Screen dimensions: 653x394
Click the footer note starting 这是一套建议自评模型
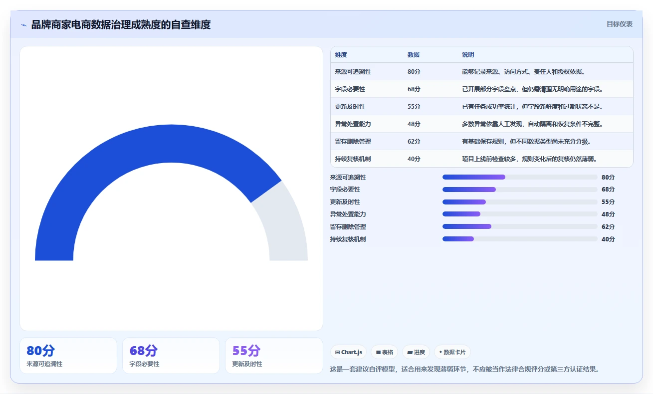(x=464, y=370)
